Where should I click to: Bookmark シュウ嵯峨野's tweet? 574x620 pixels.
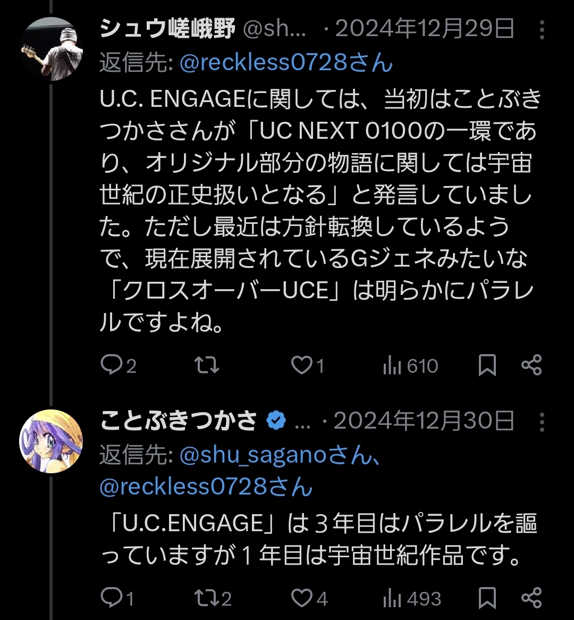click(x=487, y=365)
